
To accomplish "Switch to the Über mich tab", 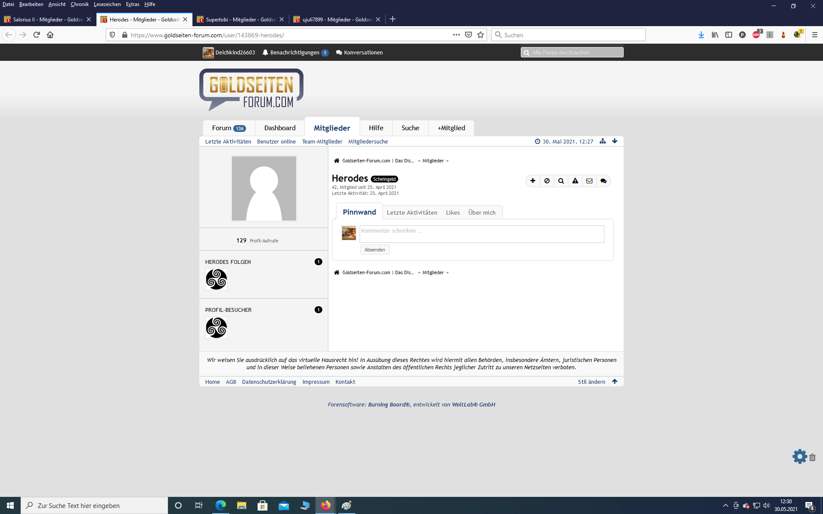I will coord(482,212).
